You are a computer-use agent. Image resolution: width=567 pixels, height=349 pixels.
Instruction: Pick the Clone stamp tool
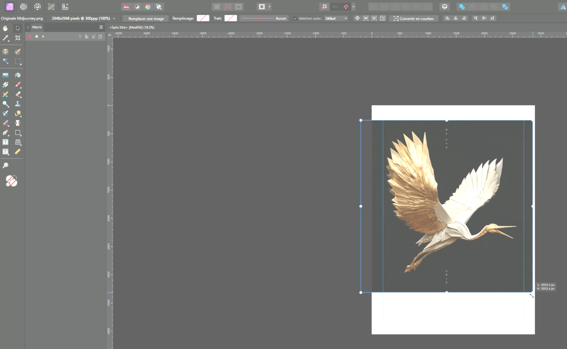[x=18, y=104]
